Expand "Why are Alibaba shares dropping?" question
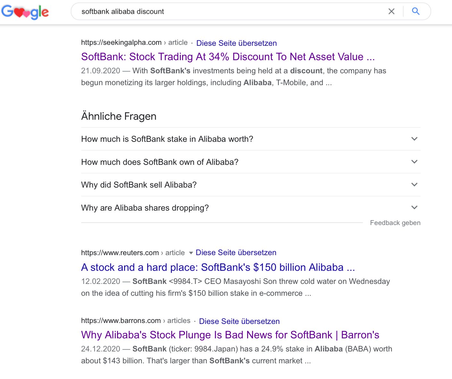 click(x=414, y=208)
